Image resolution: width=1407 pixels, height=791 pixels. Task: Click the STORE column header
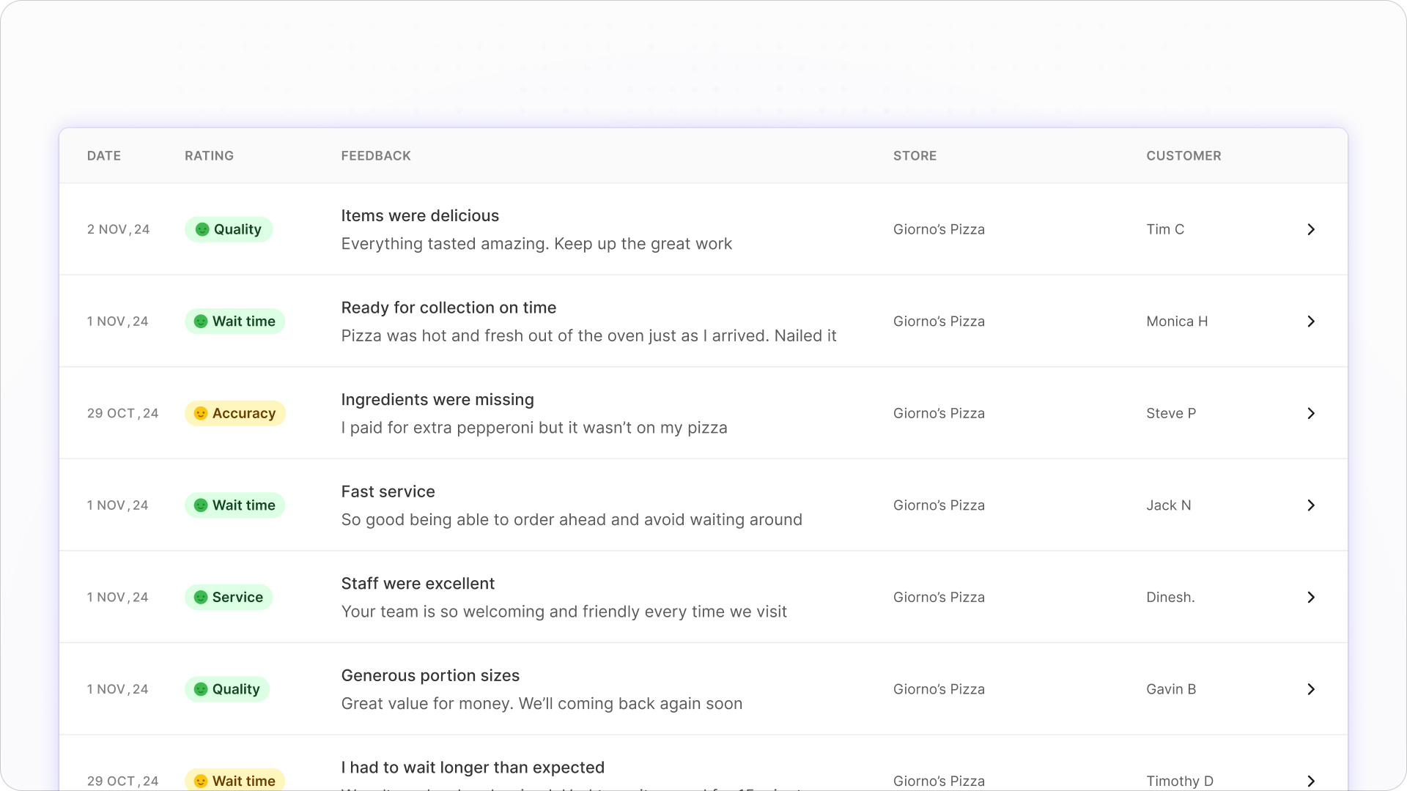pos(915,156)
